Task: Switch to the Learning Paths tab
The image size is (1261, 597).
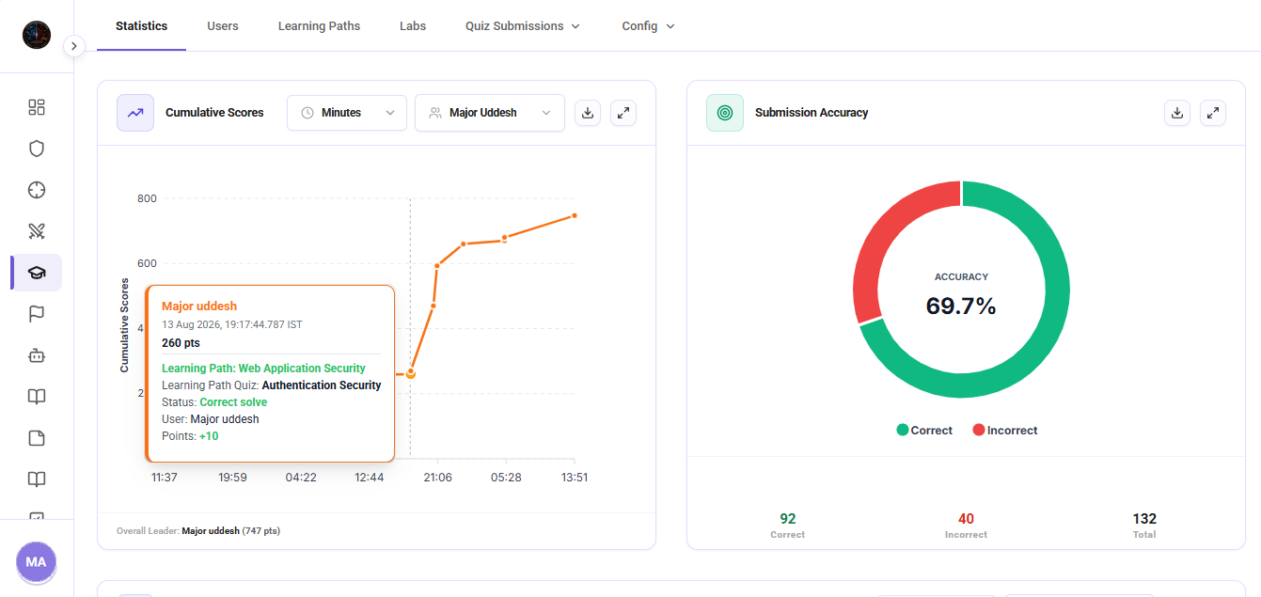Action: [x=319, y=26]
